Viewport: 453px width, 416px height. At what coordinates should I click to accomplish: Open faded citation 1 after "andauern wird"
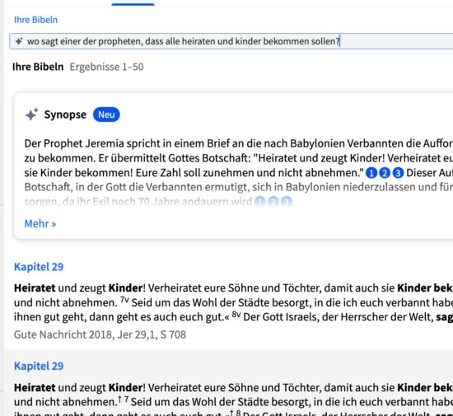point(259,201)
